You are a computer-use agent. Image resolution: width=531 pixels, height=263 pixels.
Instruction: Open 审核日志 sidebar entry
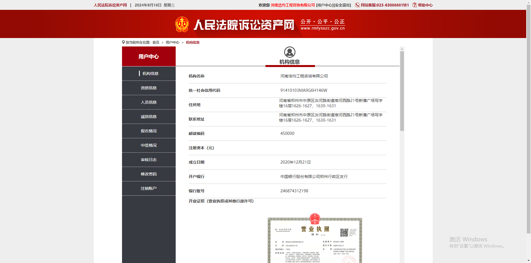149,160
